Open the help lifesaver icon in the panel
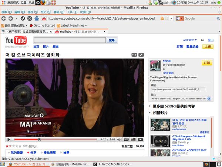222x167 pixels. tap(54, 3)
